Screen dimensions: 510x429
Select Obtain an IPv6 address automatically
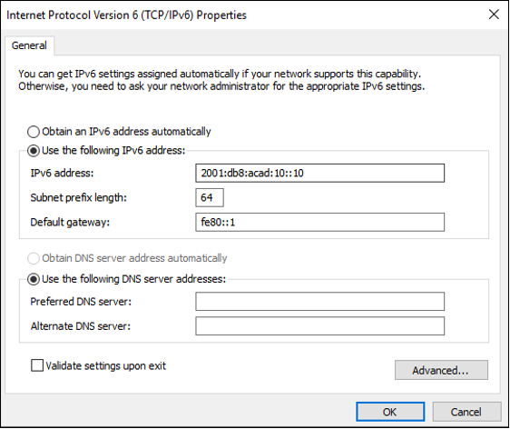pos(34,132)
